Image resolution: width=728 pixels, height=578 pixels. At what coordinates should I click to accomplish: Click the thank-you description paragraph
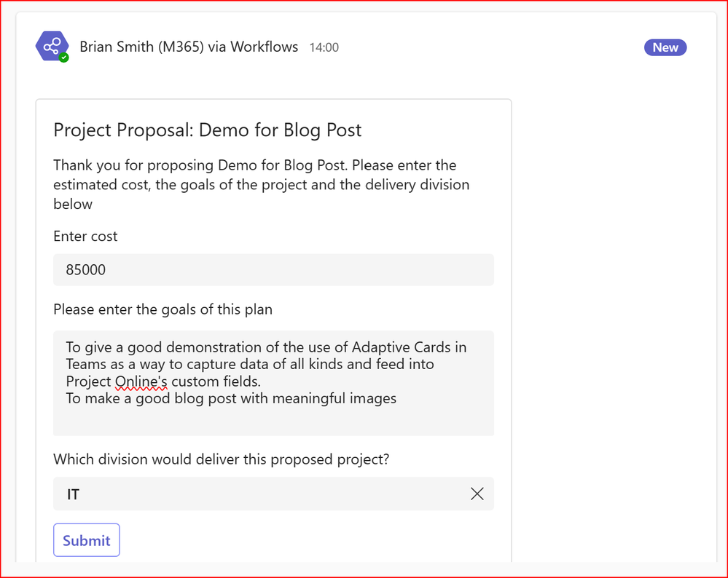262,185
